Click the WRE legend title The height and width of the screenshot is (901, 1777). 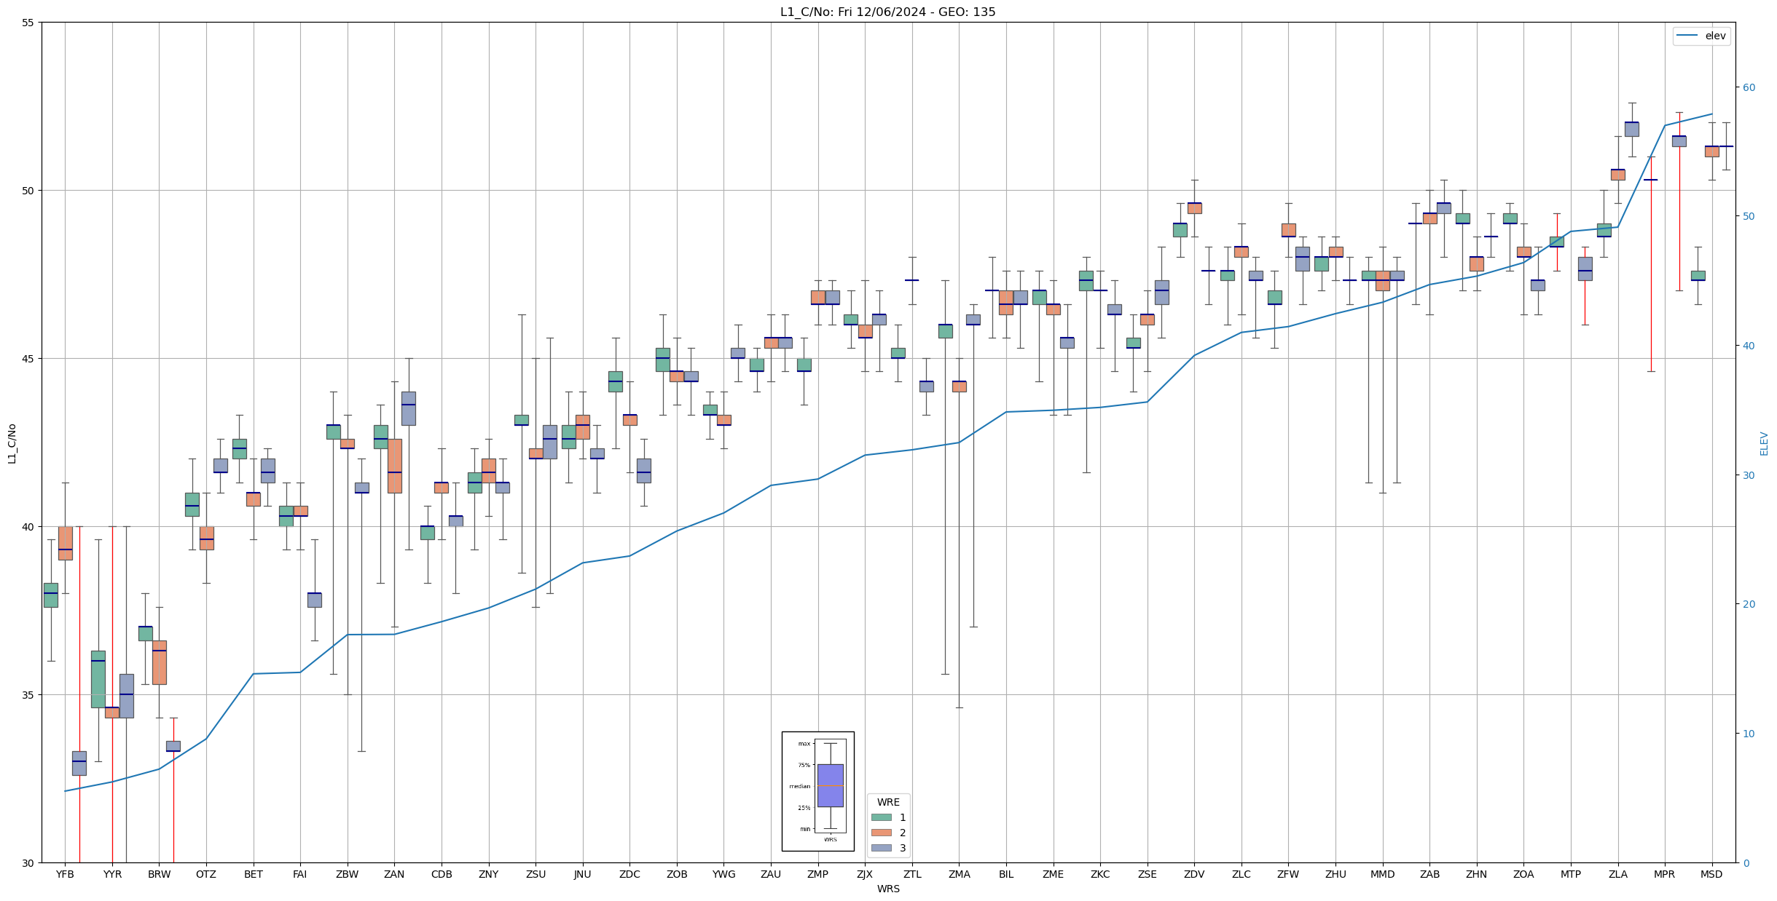887,802
